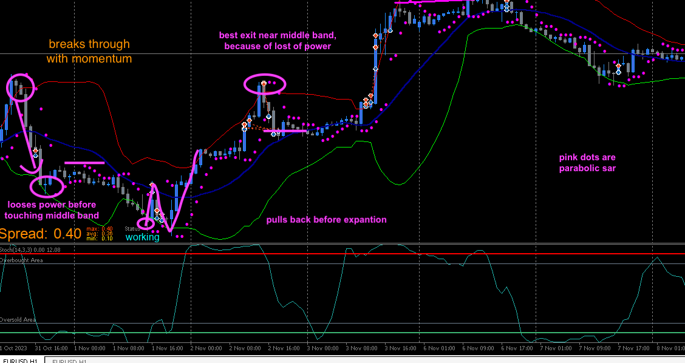Click the "avg: 0.36" spread value
685x363 pixels.
[100, 234]
